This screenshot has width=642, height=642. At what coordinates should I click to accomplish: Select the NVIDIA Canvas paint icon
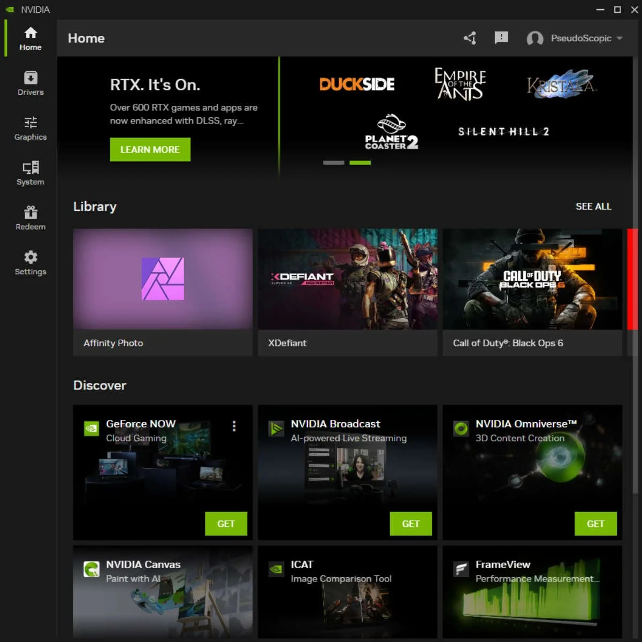point(91,569)
